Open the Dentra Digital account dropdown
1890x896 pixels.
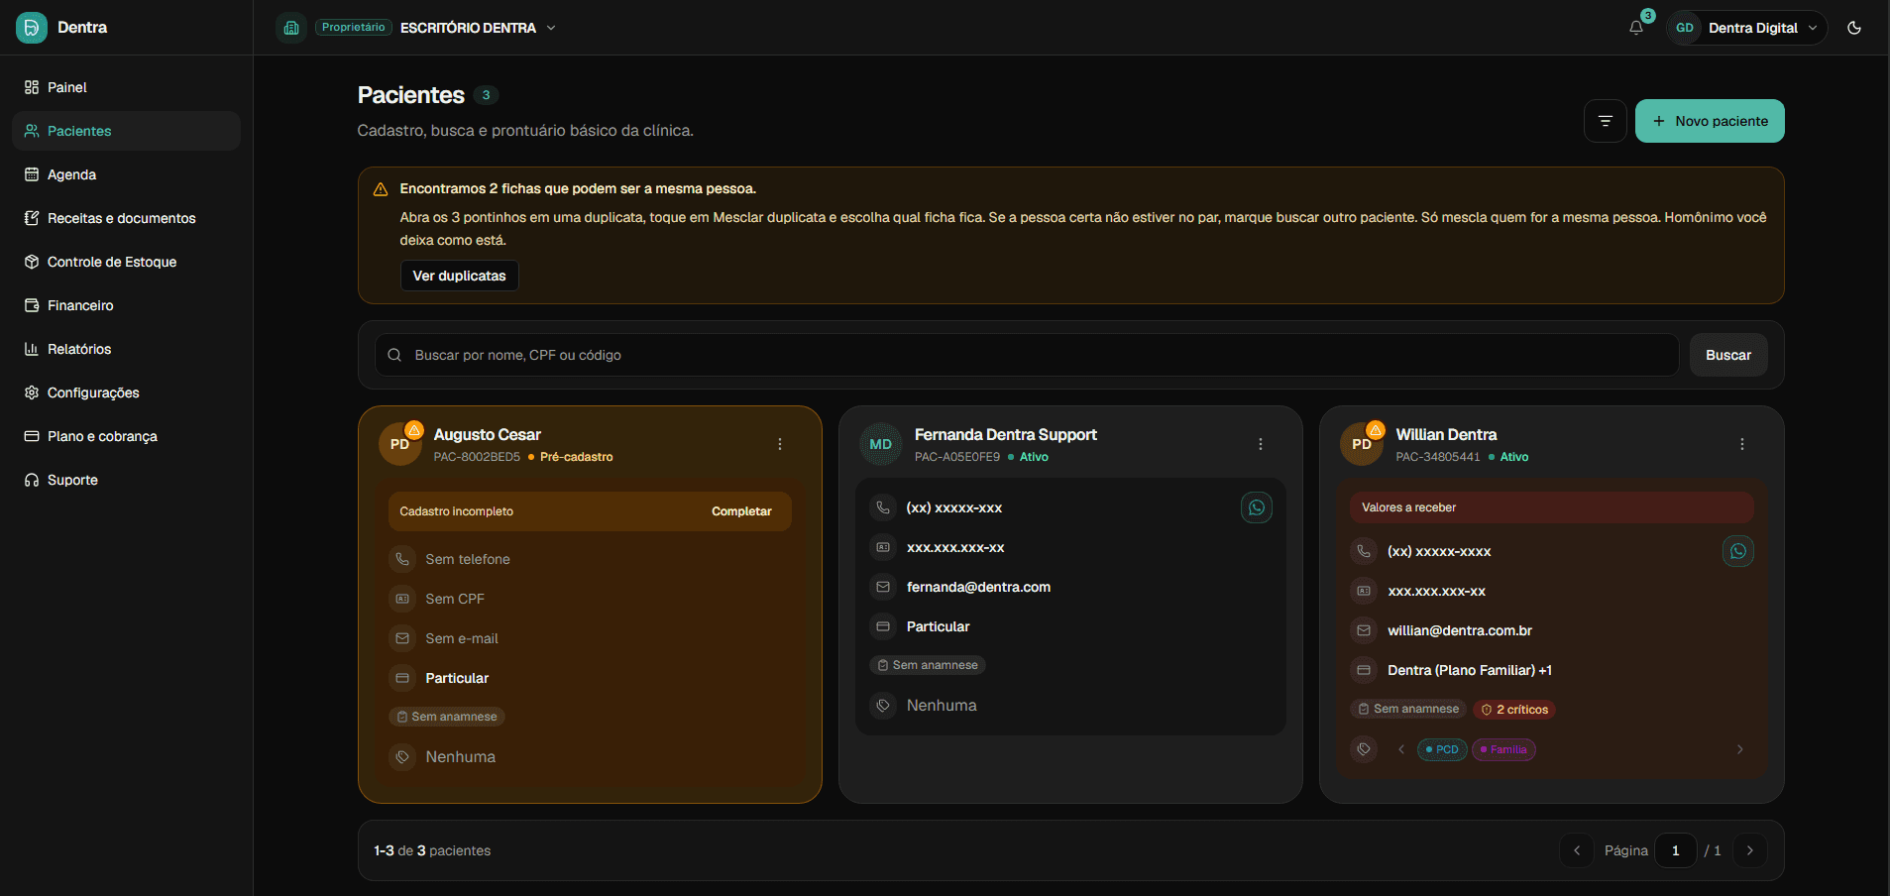1746,28
